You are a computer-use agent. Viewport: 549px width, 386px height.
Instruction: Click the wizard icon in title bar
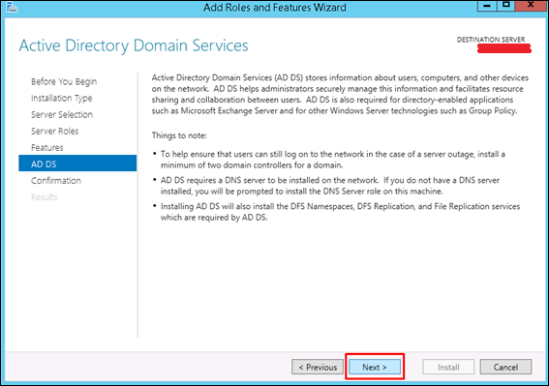pos(12,7)
